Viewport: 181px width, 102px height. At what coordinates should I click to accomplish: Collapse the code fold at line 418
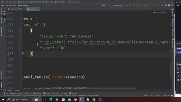coord(21,31)
